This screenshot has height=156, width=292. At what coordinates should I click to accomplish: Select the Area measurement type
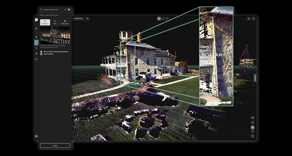[x=55, y=22]
